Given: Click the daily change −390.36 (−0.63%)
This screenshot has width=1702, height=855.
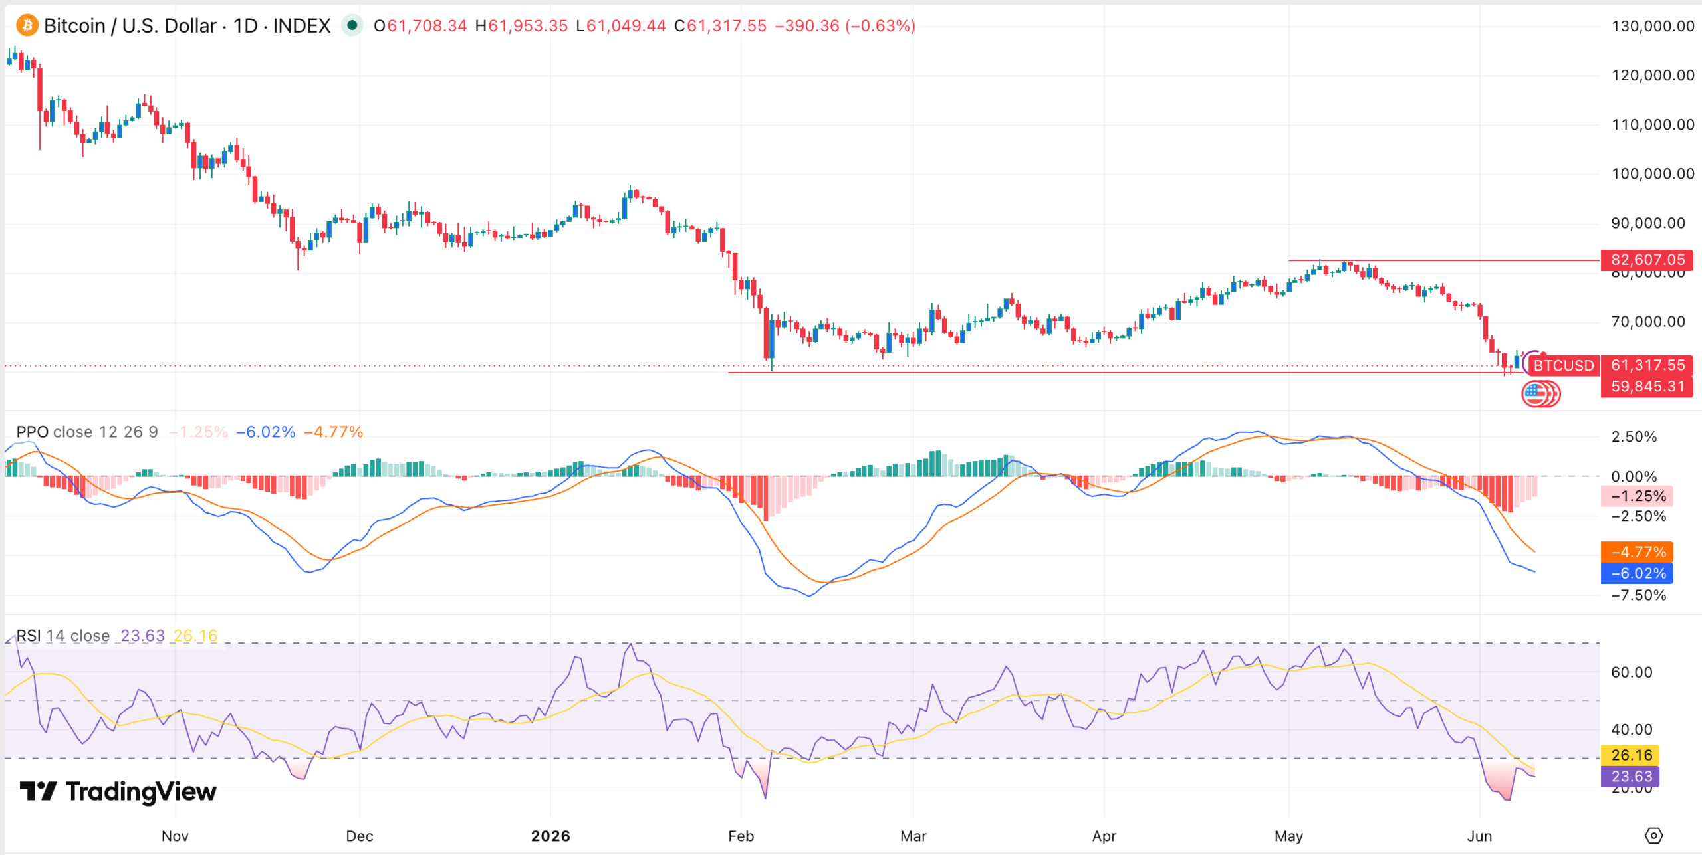Looking at the screenshot, I should [x=846, y=26].
